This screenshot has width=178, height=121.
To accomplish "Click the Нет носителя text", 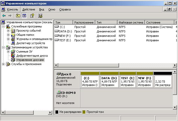I will 65,103.
